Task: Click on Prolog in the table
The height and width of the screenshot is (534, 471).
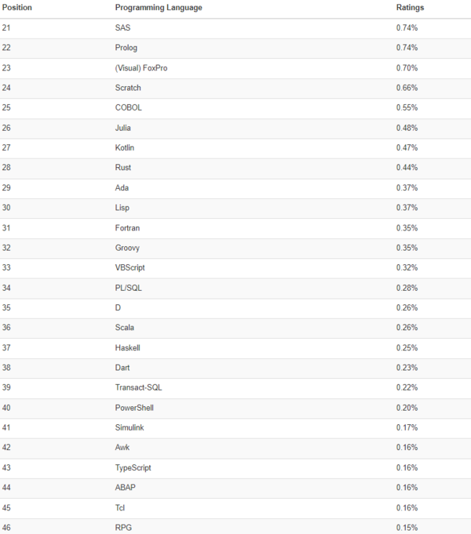Action: pos(126,48)
